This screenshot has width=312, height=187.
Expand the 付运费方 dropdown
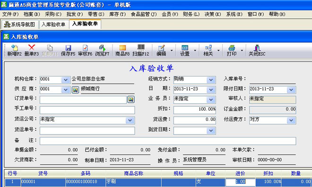(291, 120)
